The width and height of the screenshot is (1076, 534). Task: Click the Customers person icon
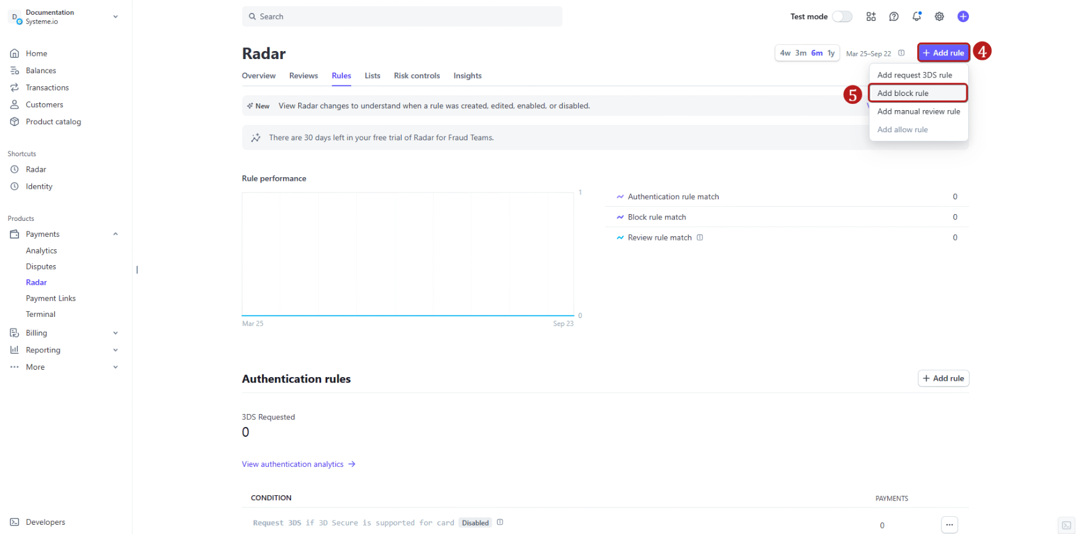(15, 105)
